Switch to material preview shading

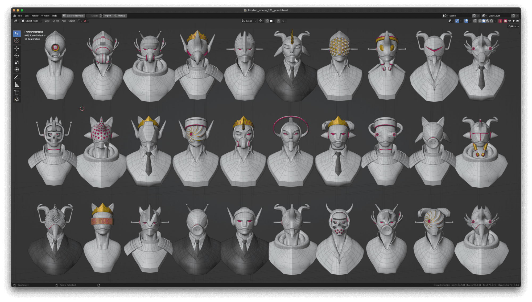[488, 21]
